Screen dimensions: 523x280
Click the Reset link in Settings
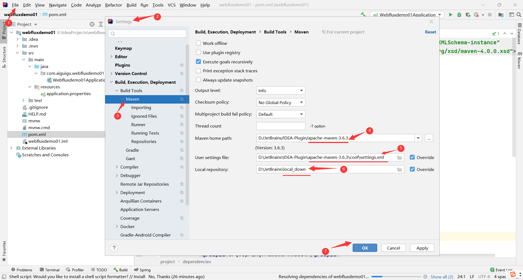pyautogui.click(x=430, y=32)
